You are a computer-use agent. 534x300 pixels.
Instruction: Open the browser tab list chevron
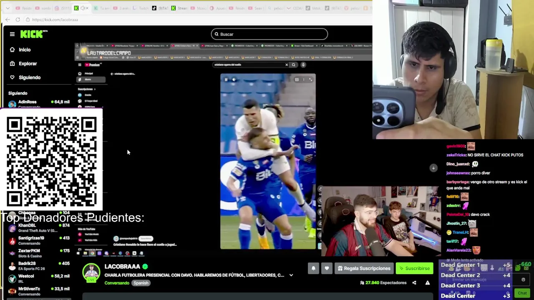[x=8, y=8]
